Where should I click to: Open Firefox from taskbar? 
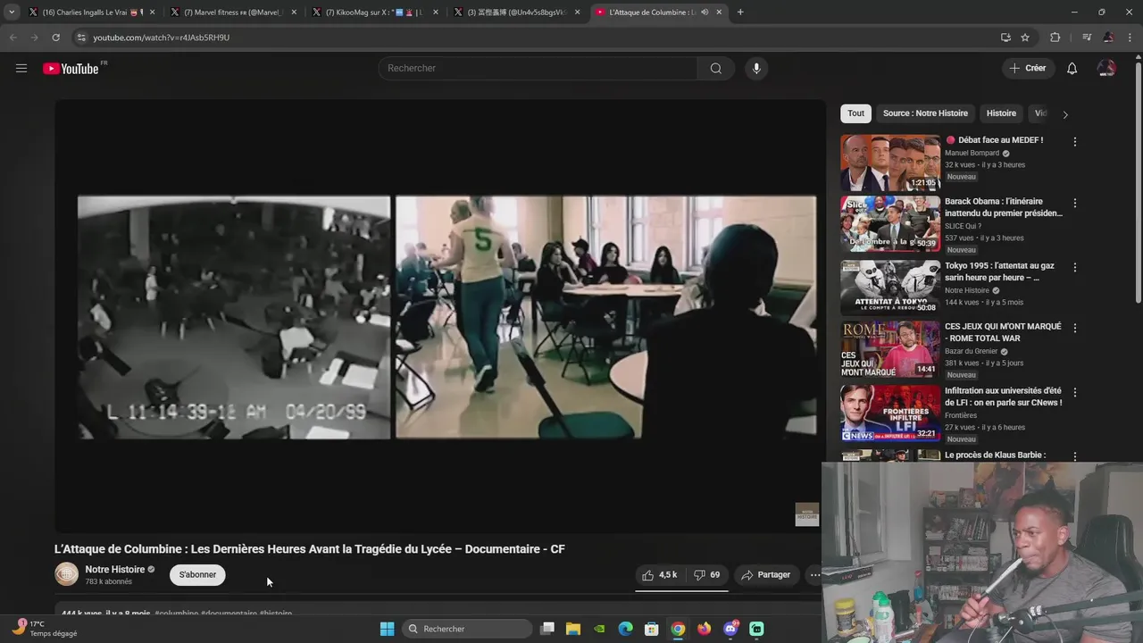[705, 629]
